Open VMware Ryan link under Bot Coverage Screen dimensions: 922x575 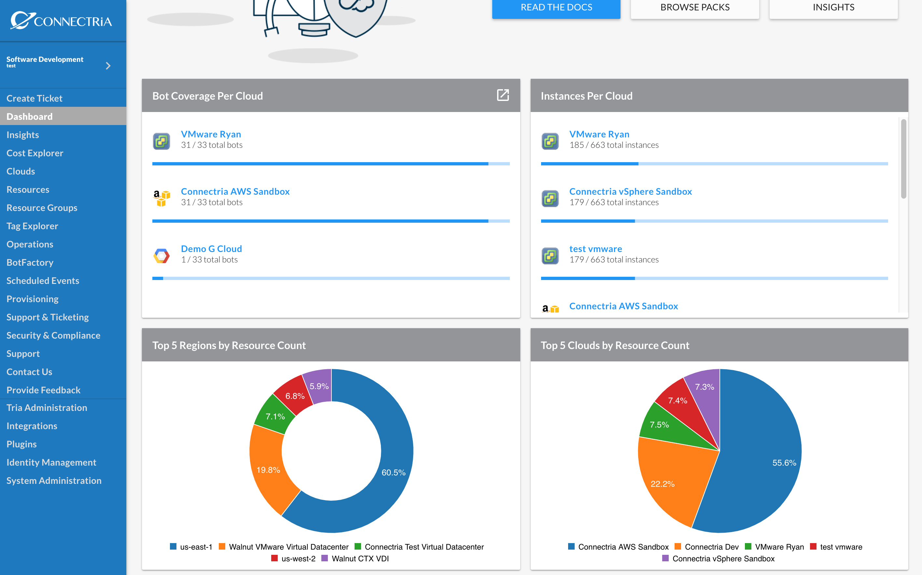(211, 134)
